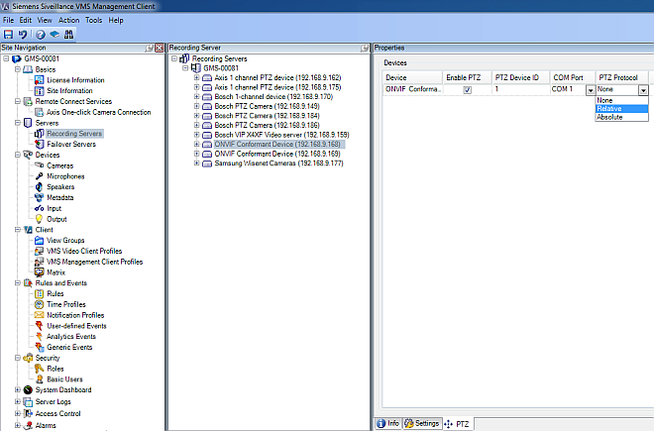Expand the Samsung Wisenet Cameras device

pos(196,164)
